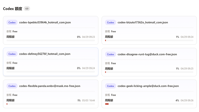Select filename codex-disagree-runt-tug@duck.com-free.json

(x=147, y=54)
